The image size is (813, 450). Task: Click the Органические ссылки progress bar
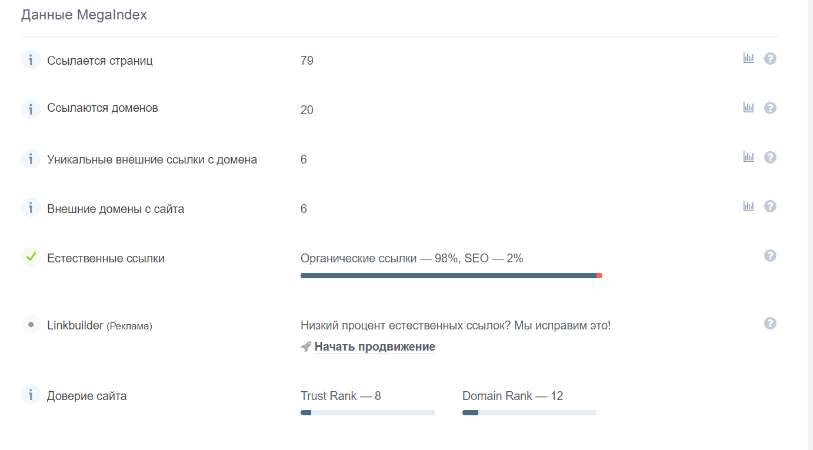(451, 275)
